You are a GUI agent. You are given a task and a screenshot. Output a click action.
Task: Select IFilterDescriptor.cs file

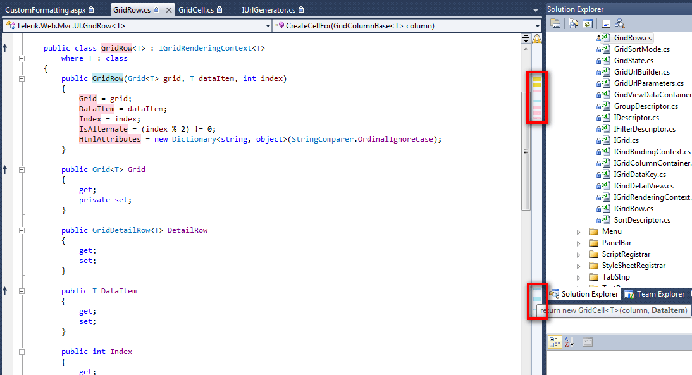pyautogui.click(x=645, y=129)
